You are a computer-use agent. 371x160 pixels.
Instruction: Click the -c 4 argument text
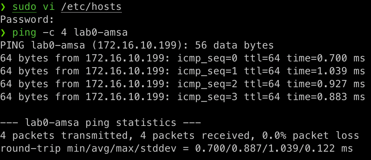[55, 33]
